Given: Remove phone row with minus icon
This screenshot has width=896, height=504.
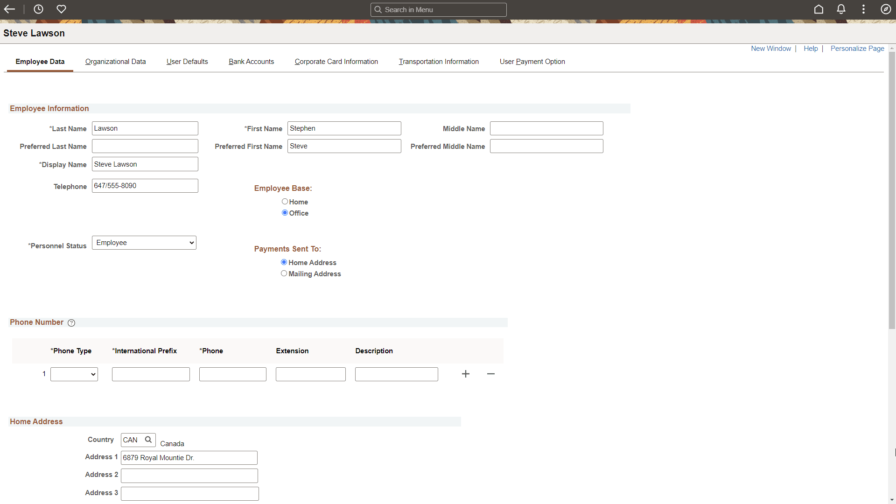Looking at the screenshot, I should click(490, 374).
